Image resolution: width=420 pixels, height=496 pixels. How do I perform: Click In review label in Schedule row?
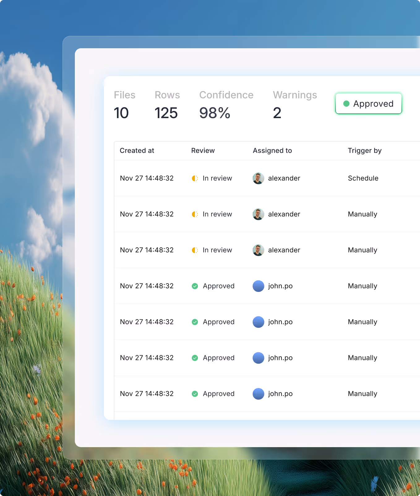(217, 178)
